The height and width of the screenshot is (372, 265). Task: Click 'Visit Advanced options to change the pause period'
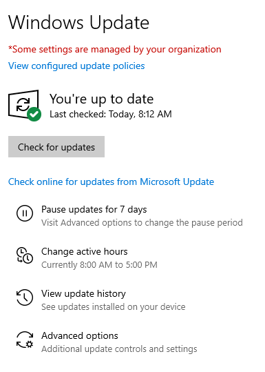142,223
